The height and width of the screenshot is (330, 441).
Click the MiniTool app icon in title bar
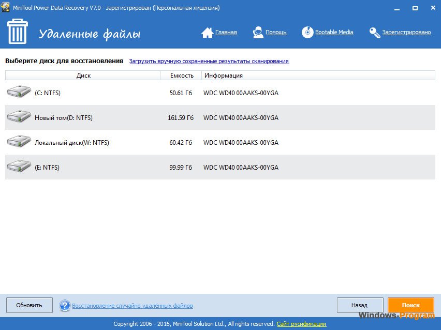pos(6,7)
